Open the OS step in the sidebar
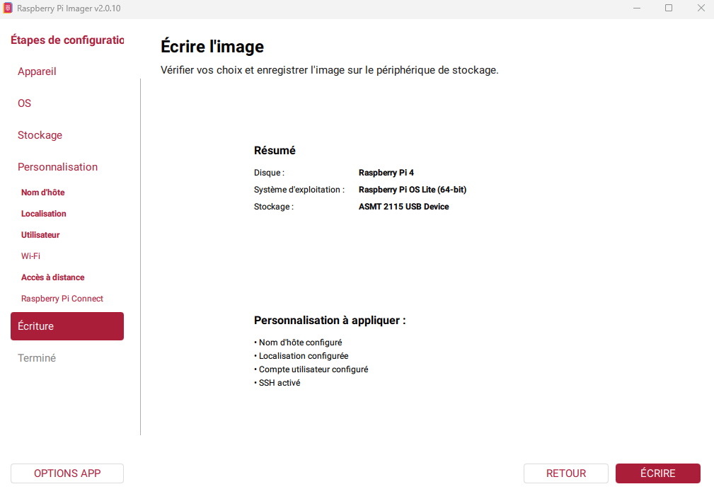The height and width of the screenshot is (489, 714). tap(24, 103)
